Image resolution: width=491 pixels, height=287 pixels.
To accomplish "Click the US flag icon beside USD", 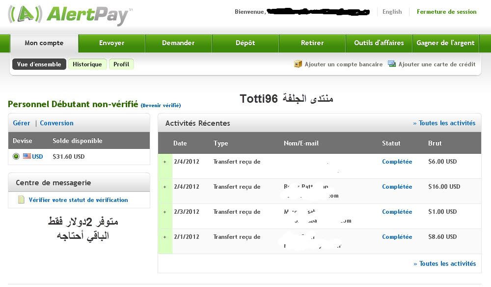I will [x=27, y=156].
